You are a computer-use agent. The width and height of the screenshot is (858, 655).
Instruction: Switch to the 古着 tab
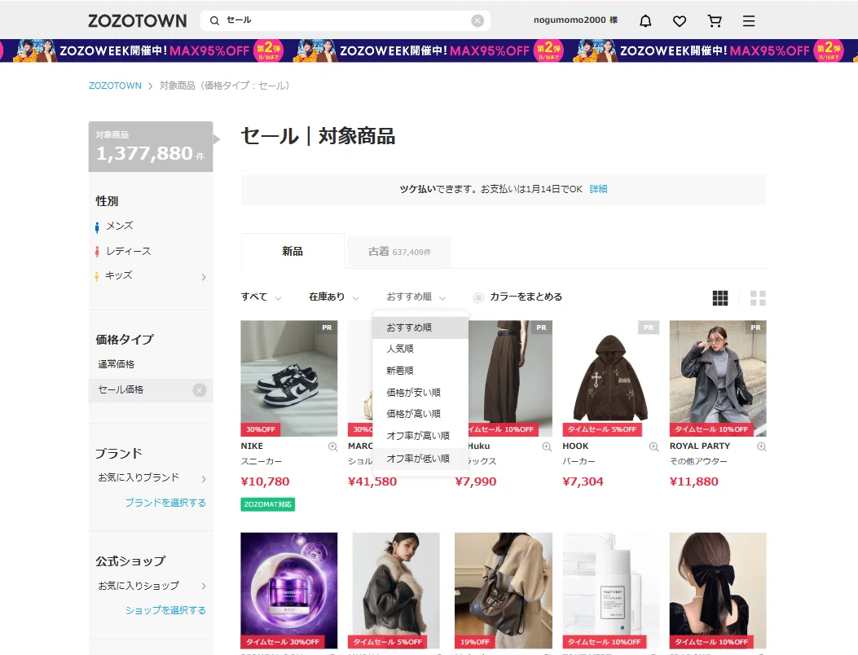pos(399,252)
